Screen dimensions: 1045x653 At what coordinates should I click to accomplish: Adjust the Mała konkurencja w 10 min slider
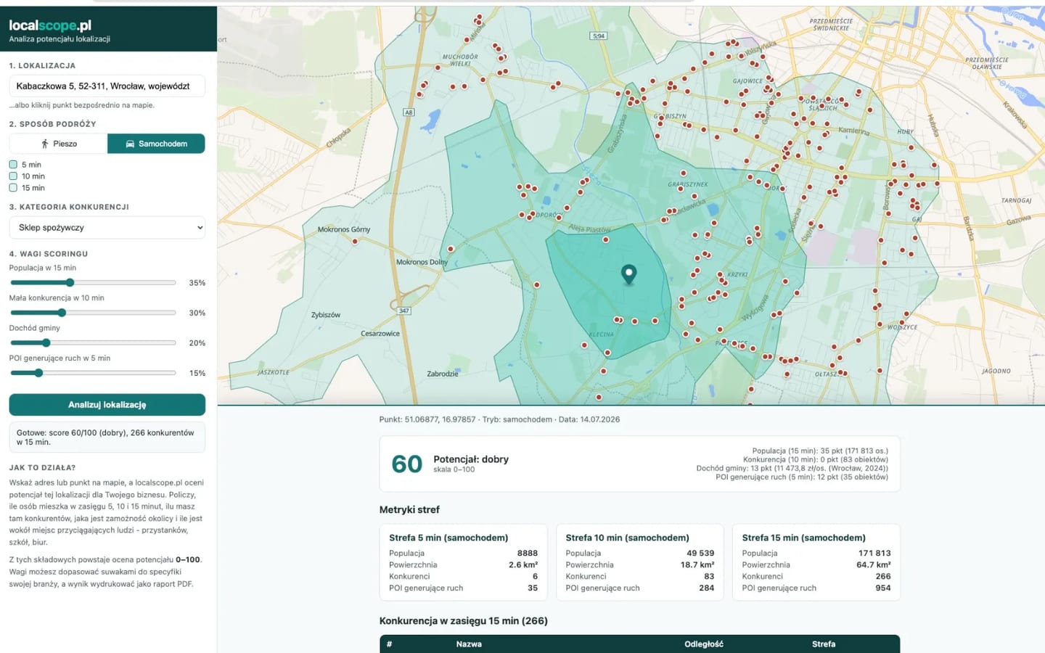point(93,313)
